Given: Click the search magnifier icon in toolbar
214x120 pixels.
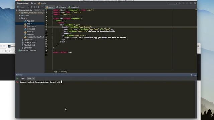Looking at the screenshot, I should tap(195, 3).
